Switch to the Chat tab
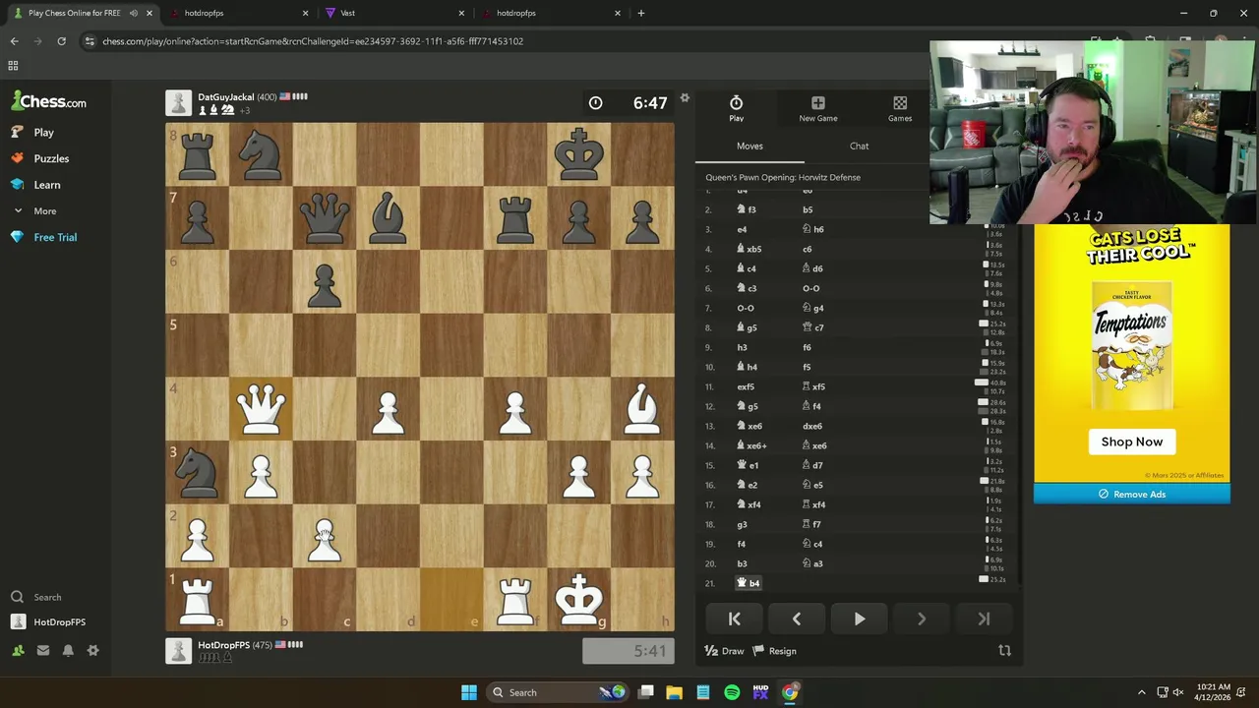This screenshot has width=1259, height=708. pos(860,146)
